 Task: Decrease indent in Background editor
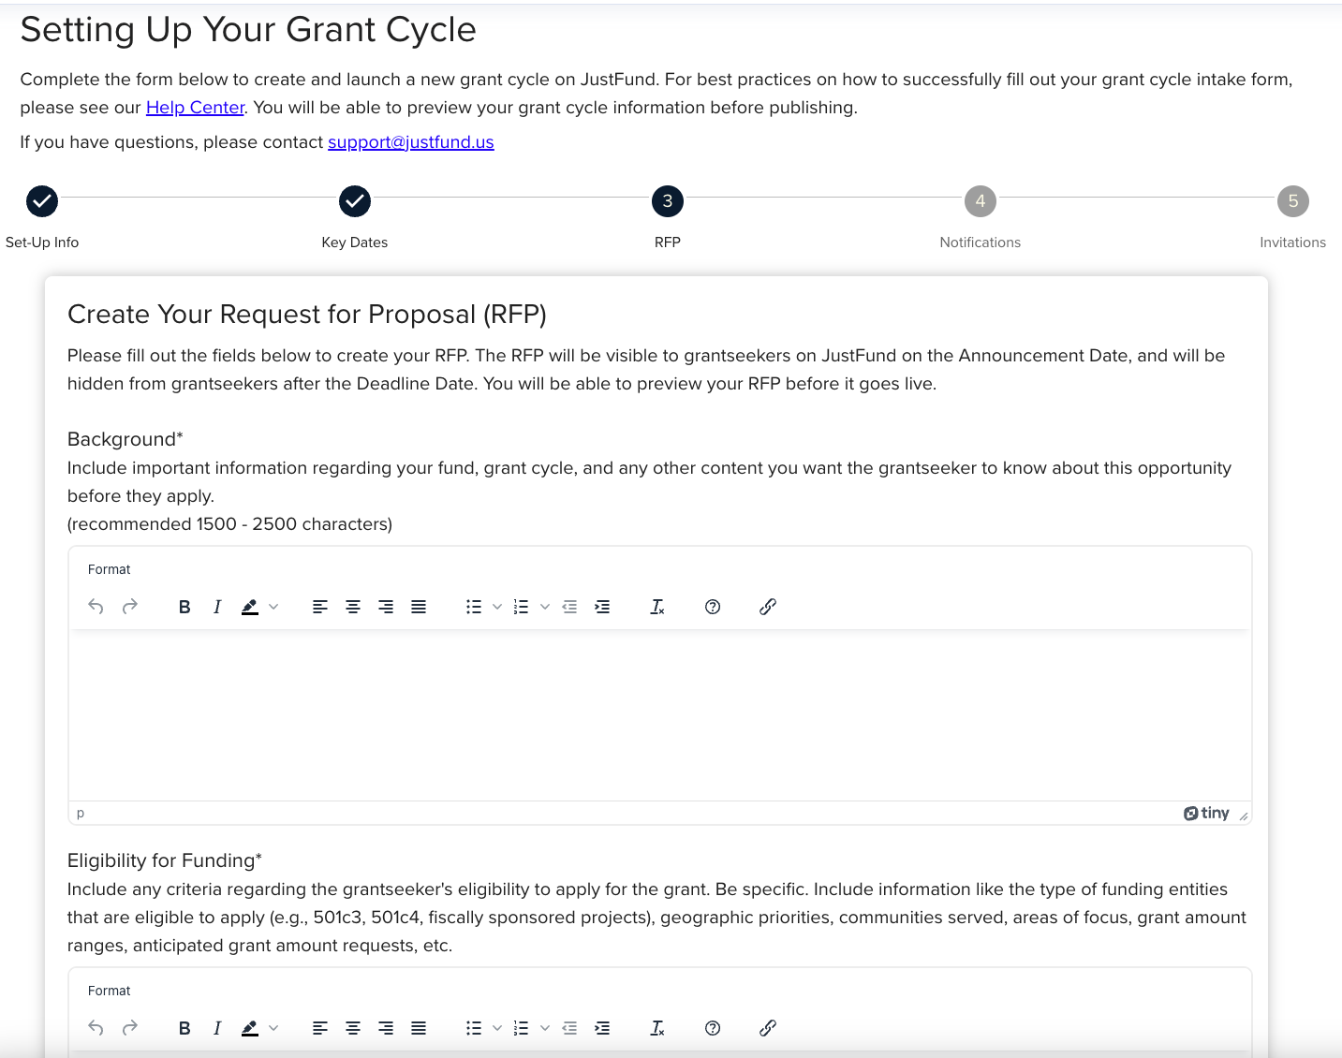coord(569,607)
